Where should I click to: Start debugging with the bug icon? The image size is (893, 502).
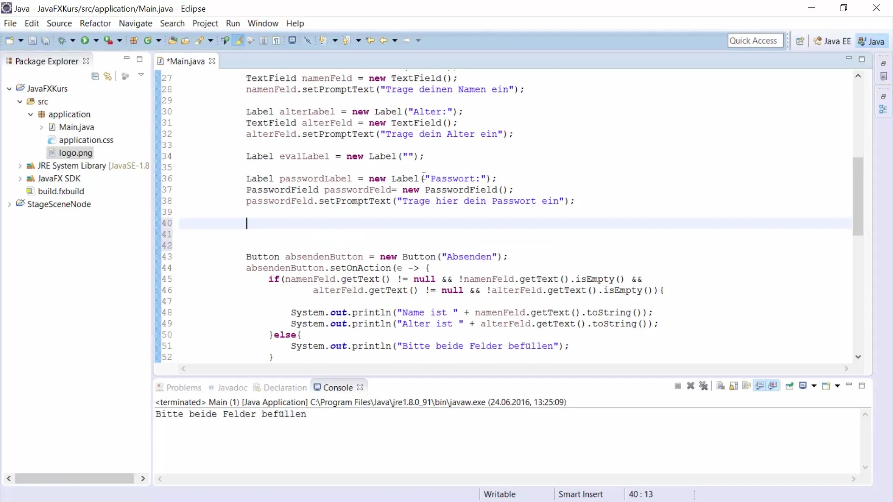[61, 40]
